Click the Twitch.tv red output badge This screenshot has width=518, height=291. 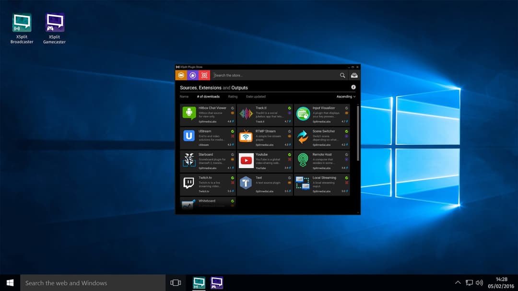pyautogui.click(x=233, y=183)
